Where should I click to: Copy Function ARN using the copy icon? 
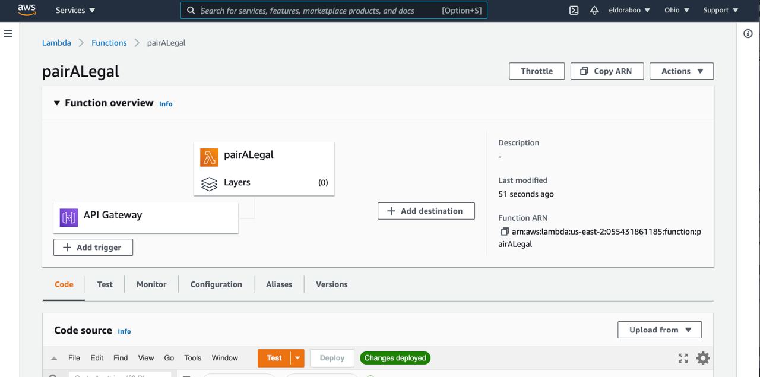pyautogui.click(x=504, y=232)
